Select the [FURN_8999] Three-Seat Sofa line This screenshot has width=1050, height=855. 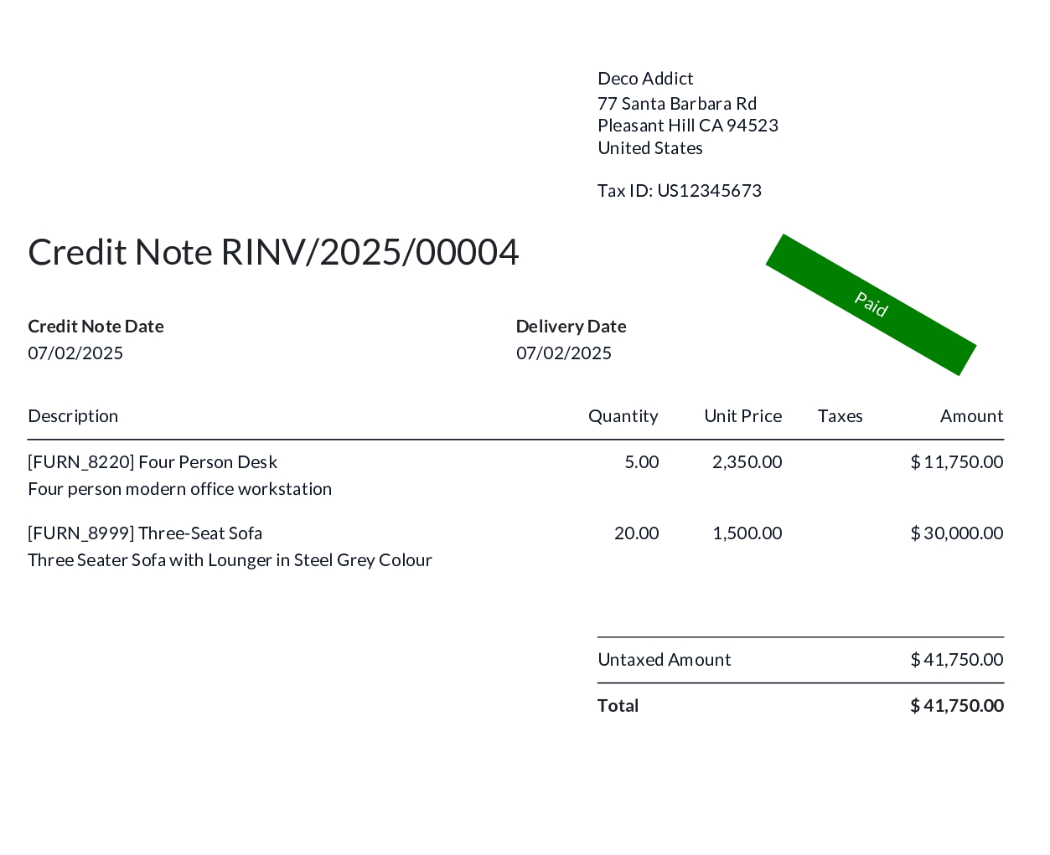145,533
